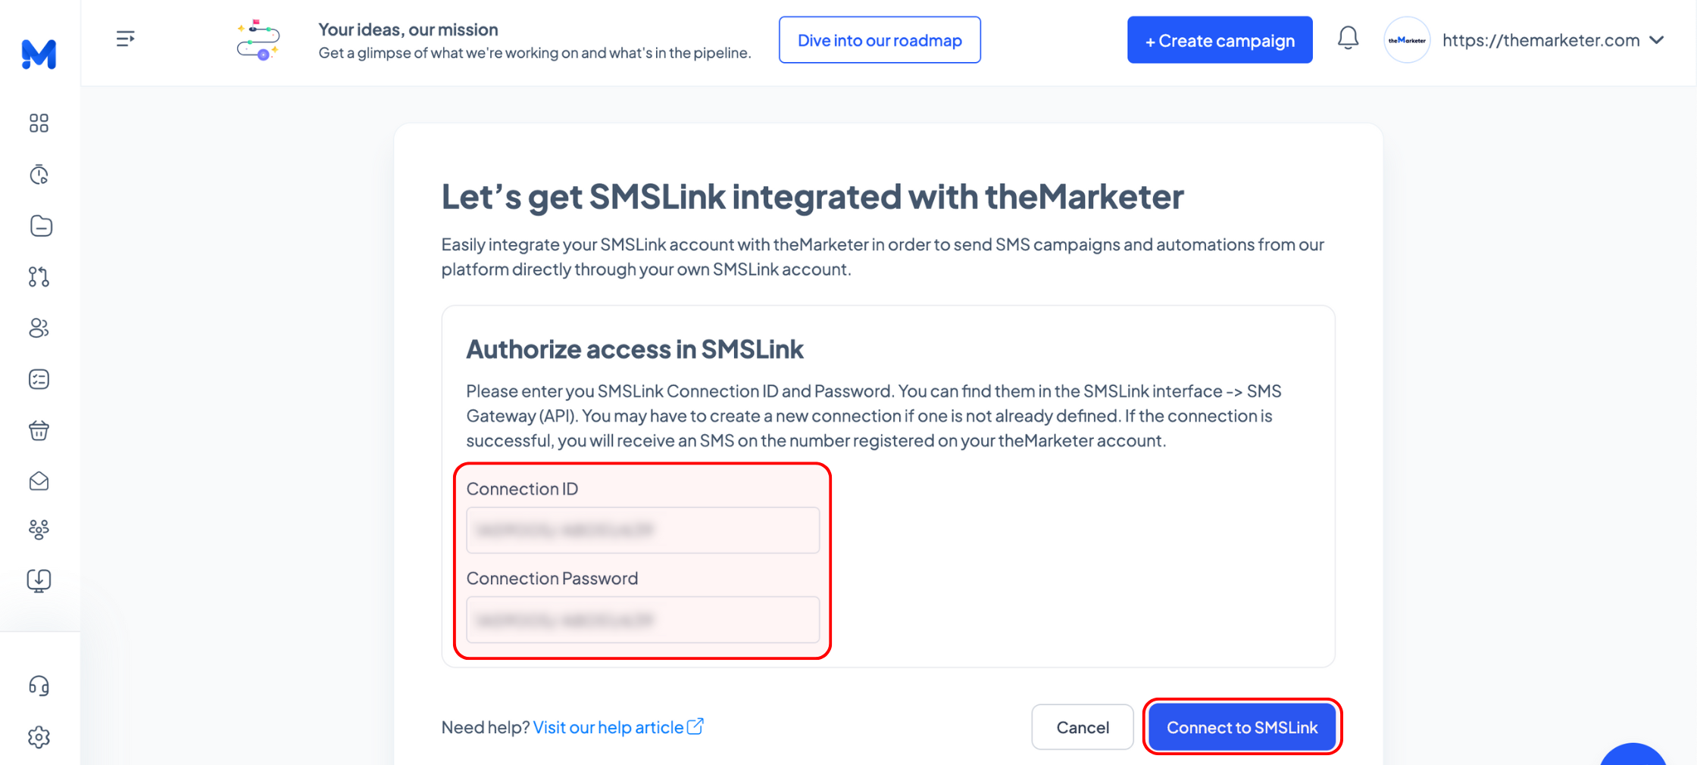Image resolution: width=1697 pixels, height=765 pixels.
Task: Focus the Connection ID input field
Action: (x=642, y=530)
